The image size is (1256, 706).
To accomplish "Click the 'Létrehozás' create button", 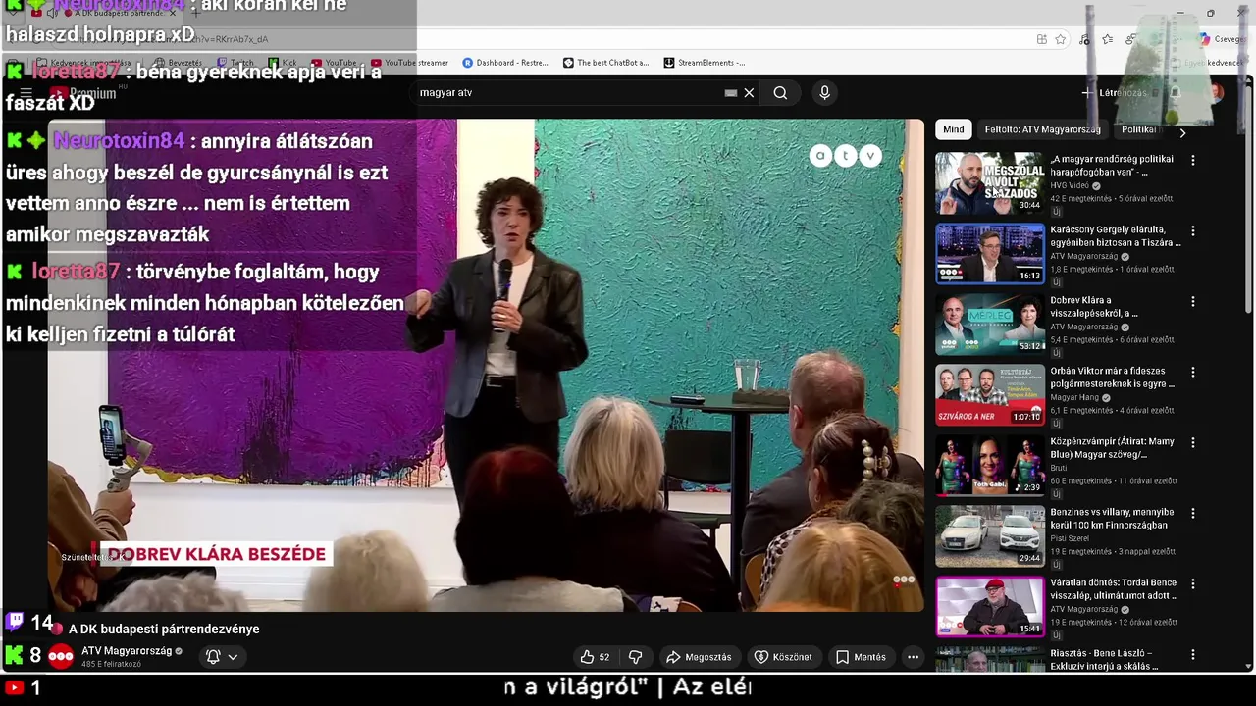I will tap(1114, 93).
